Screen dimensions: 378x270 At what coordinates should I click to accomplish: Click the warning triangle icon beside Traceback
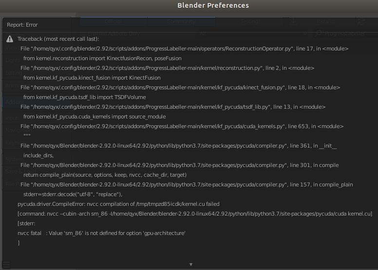(x=10, y=39)
